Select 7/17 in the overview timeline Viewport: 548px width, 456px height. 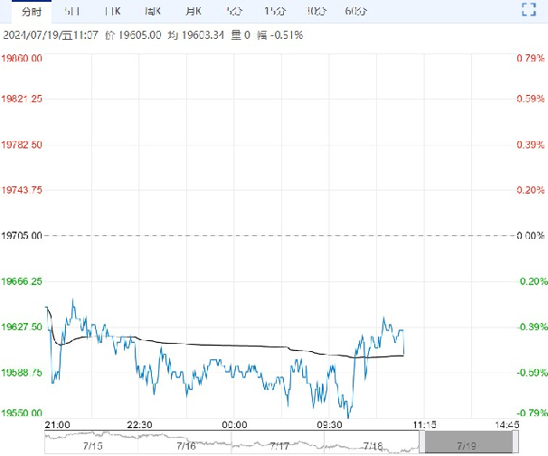tap(280, 446)
